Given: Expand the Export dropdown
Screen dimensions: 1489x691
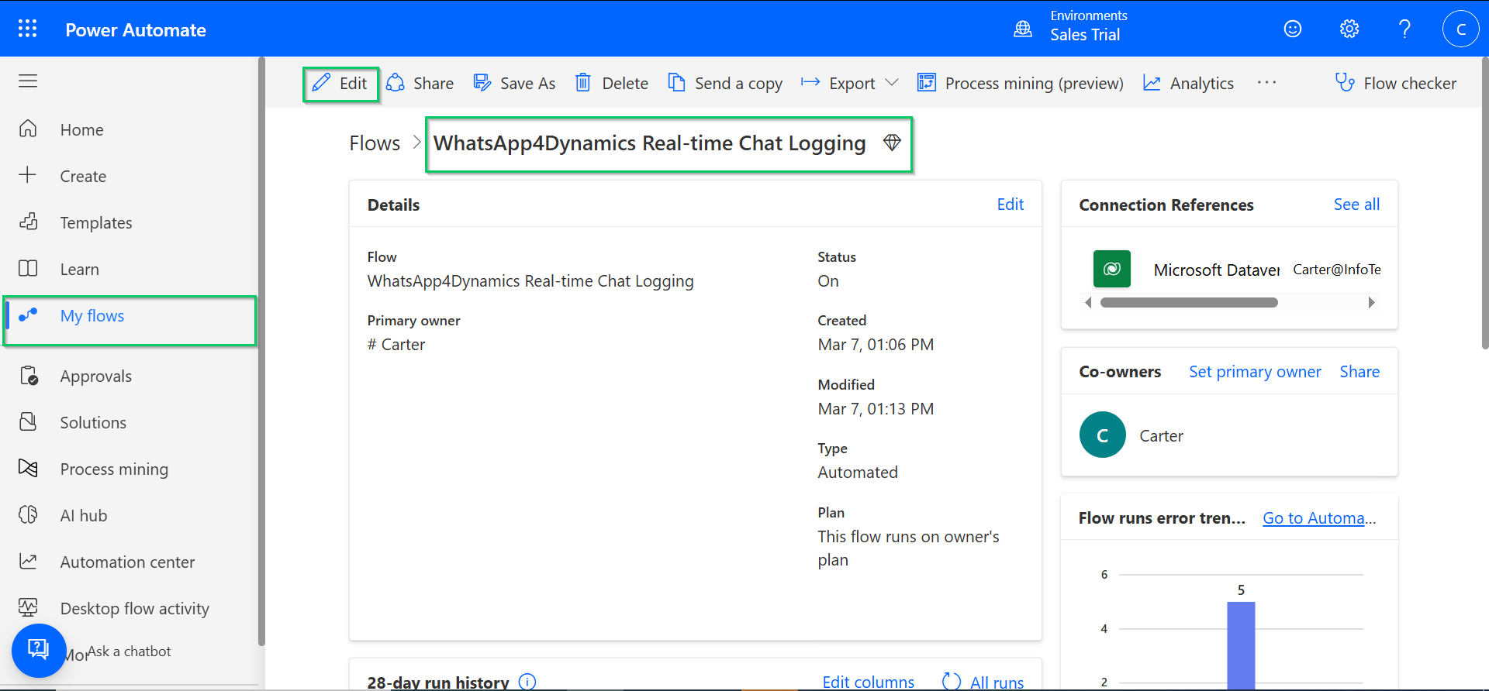Looking at the screenshot, I should click(892, 83).
